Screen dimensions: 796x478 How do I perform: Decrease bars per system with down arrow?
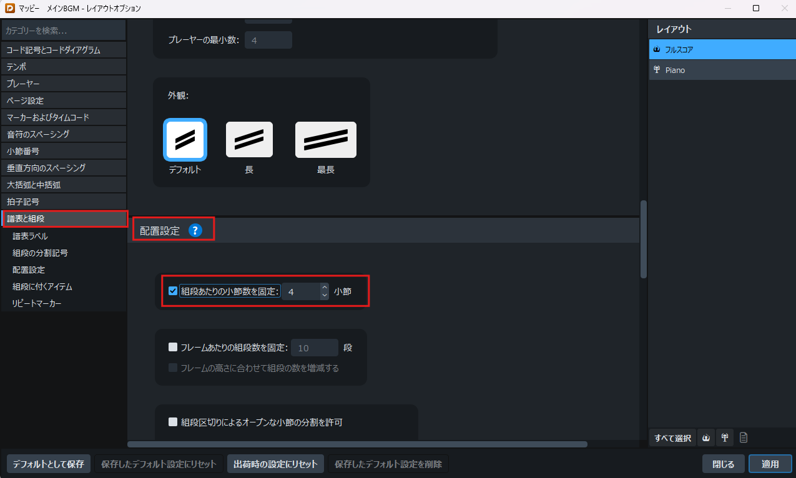click(x=324, y=295)
